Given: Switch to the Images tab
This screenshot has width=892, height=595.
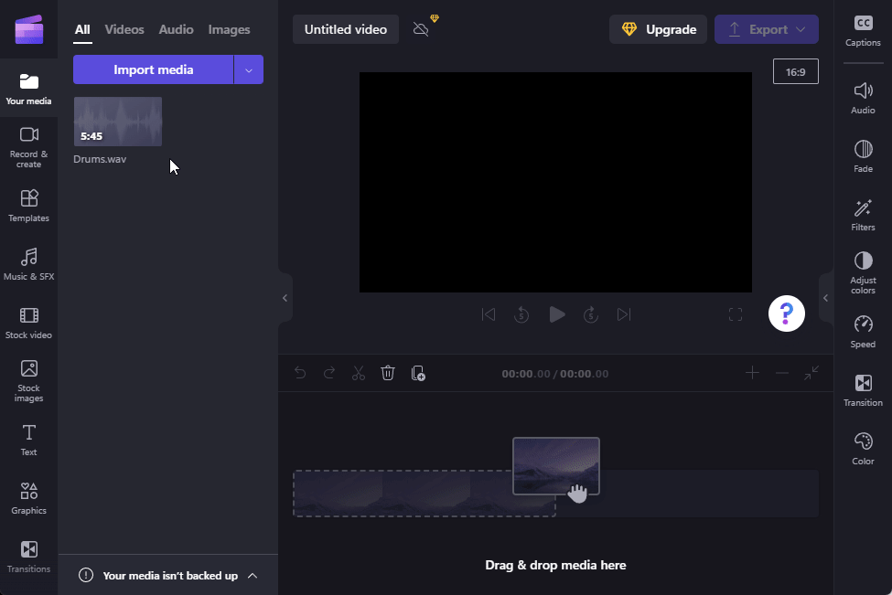Looking at the screenshot, I should 229,29.
